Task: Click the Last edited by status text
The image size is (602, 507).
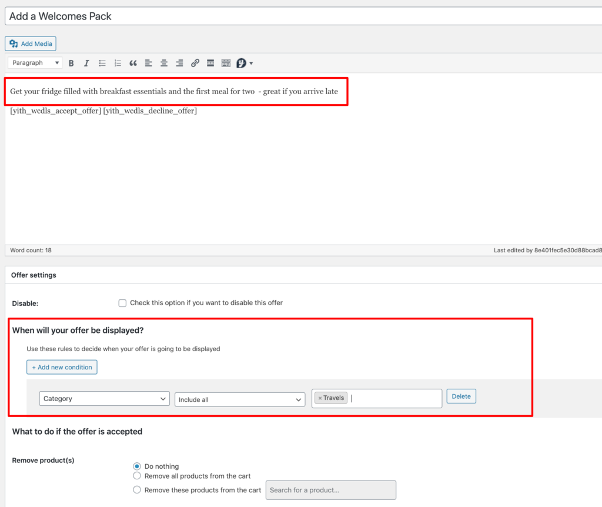Action: coord(548,251)
